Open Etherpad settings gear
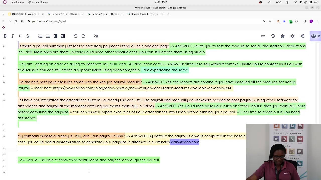 click(292, 36)
